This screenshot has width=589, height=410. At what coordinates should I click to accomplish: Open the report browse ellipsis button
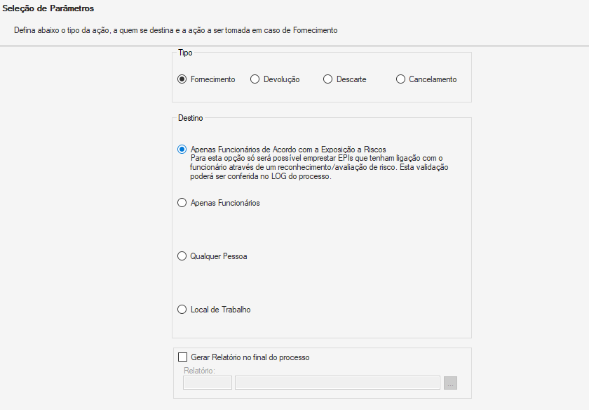[451, 383]
